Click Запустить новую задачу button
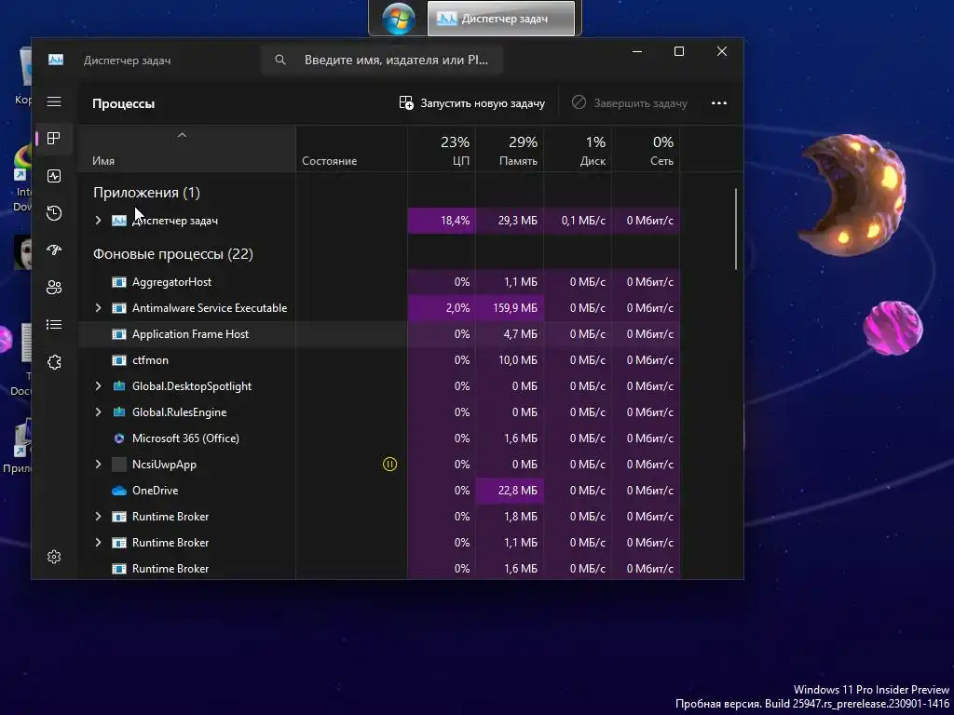The width and height of the screenshot is (954, 715). point(472,103)
